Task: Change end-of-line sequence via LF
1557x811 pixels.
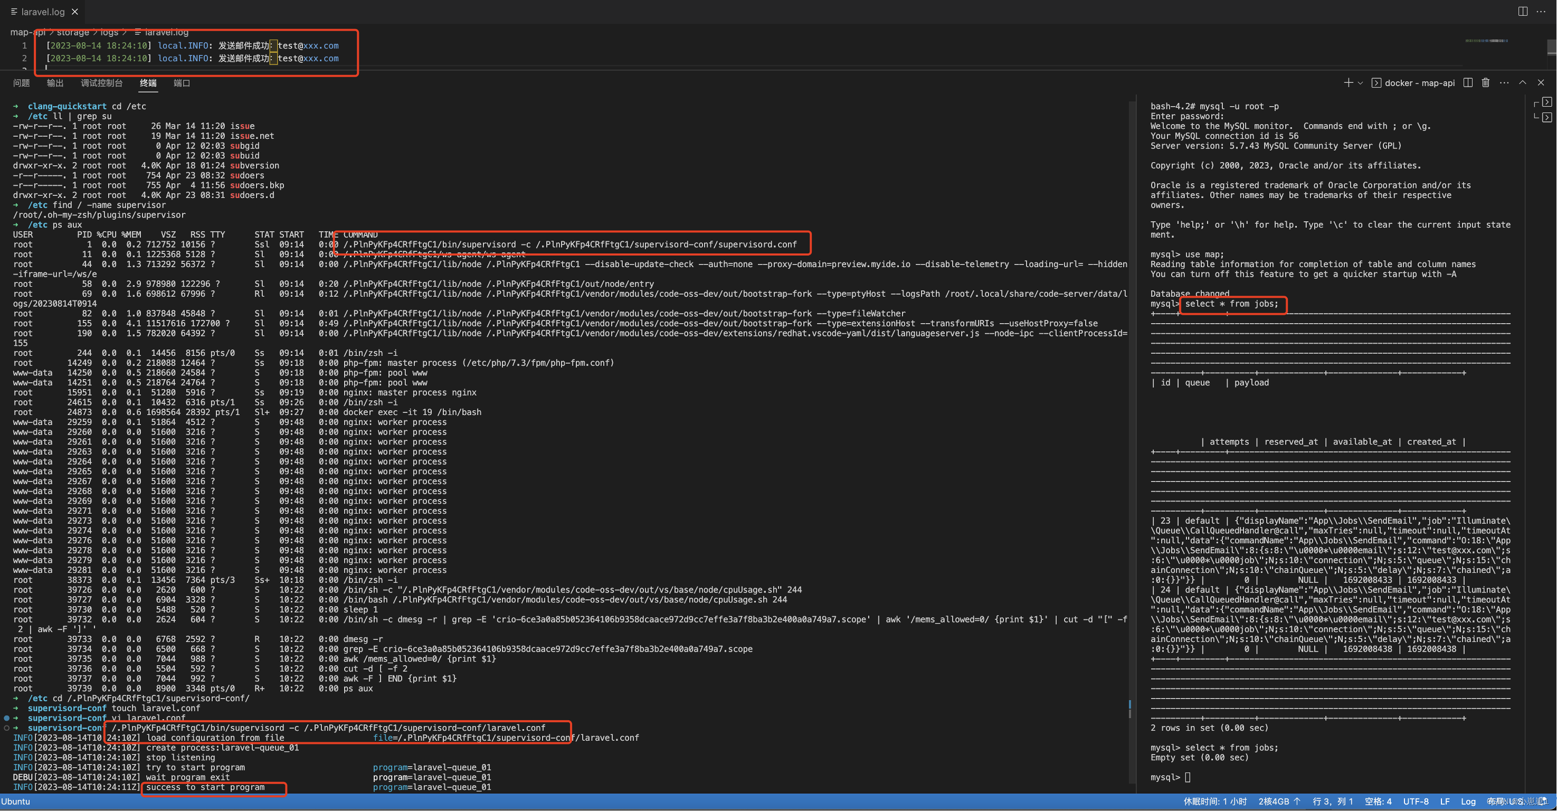Action: pos(1445,801)
